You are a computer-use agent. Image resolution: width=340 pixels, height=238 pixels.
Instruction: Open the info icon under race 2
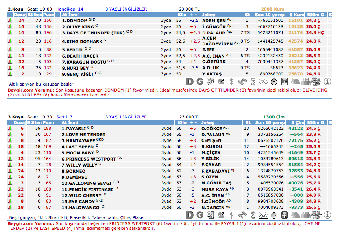pos(327,81)
